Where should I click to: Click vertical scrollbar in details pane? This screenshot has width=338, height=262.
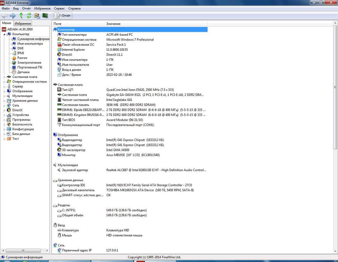(x=335, y=87)
